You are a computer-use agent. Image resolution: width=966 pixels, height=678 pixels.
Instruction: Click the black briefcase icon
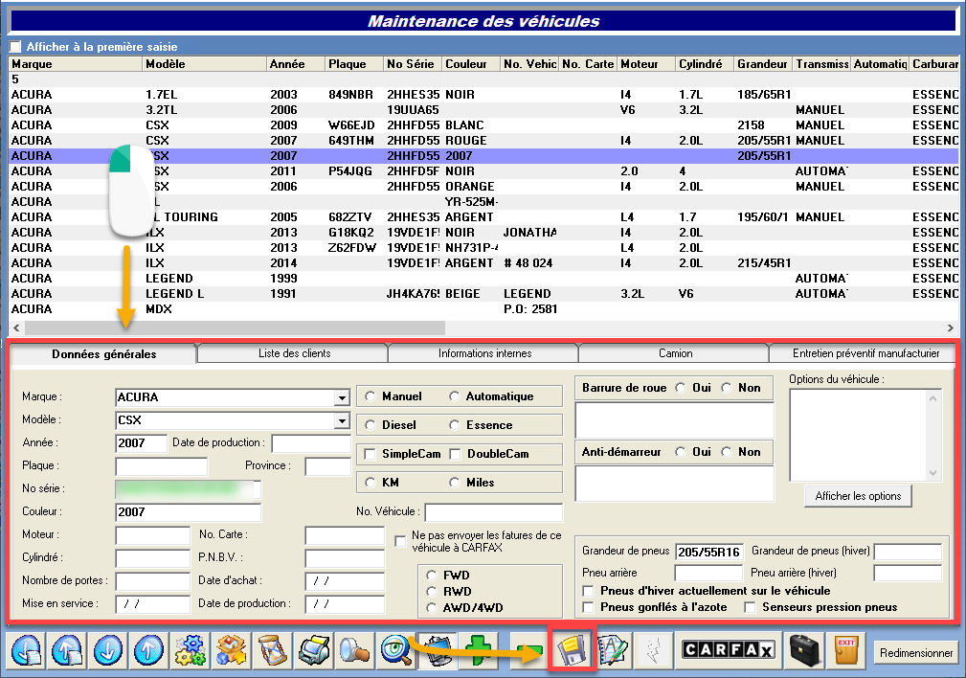(804, 650)
